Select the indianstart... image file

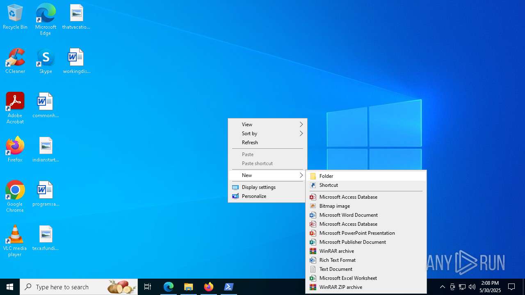pyautogui.click(x=46, y=150)
